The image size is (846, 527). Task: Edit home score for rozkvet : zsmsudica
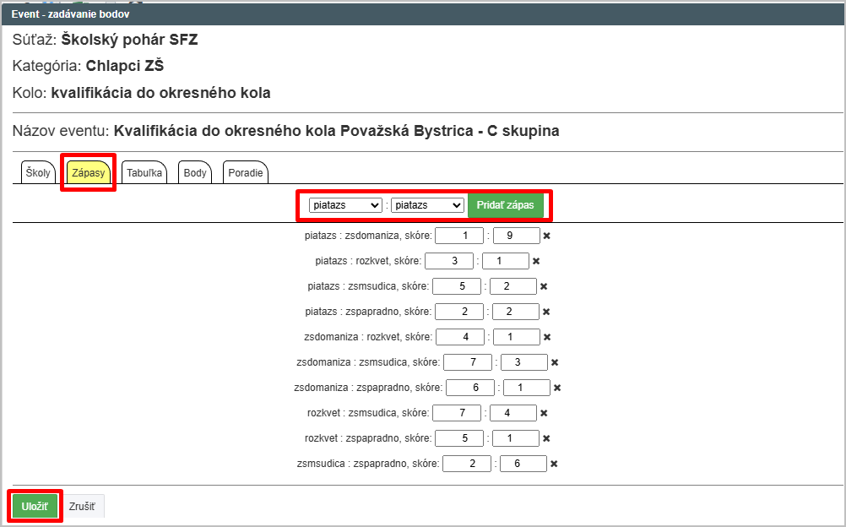pos(457,413)
